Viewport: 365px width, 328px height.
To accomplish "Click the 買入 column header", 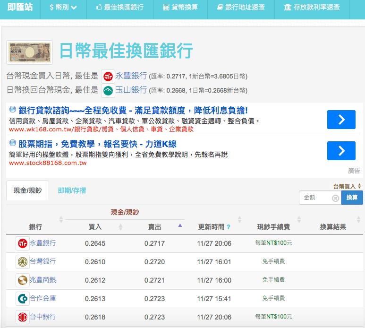I will 95,227.
